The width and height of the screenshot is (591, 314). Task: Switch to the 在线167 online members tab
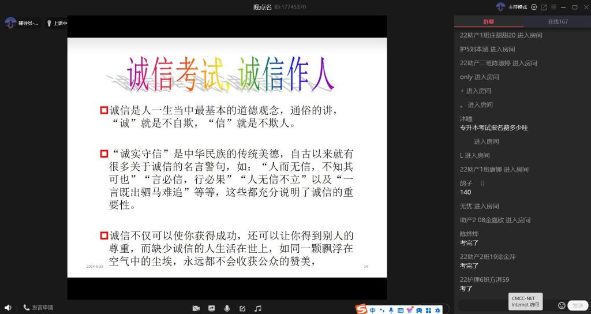coord(558,21)
